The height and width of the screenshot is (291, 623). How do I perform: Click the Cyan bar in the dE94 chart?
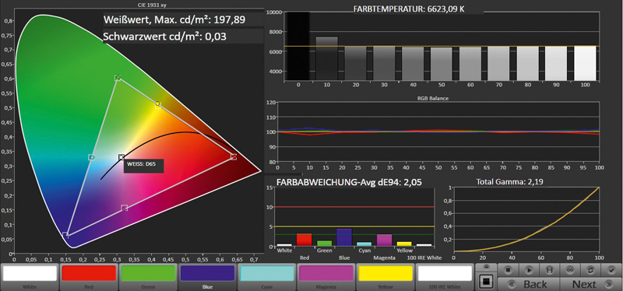tap(364, 244)
